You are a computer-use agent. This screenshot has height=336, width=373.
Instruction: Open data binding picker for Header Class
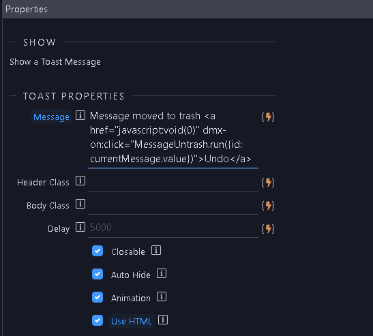[x=268, y=183]
